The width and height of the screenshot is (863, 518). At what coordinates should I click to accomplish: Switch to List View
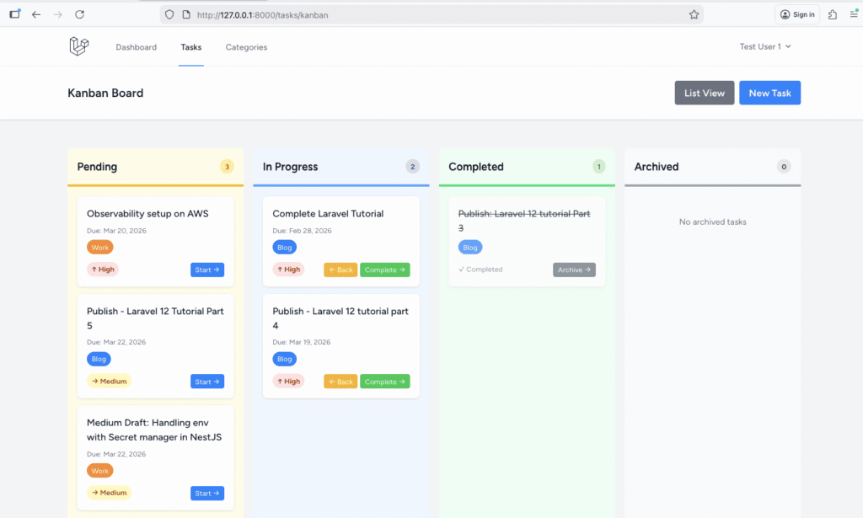click(x=704, y=93)
